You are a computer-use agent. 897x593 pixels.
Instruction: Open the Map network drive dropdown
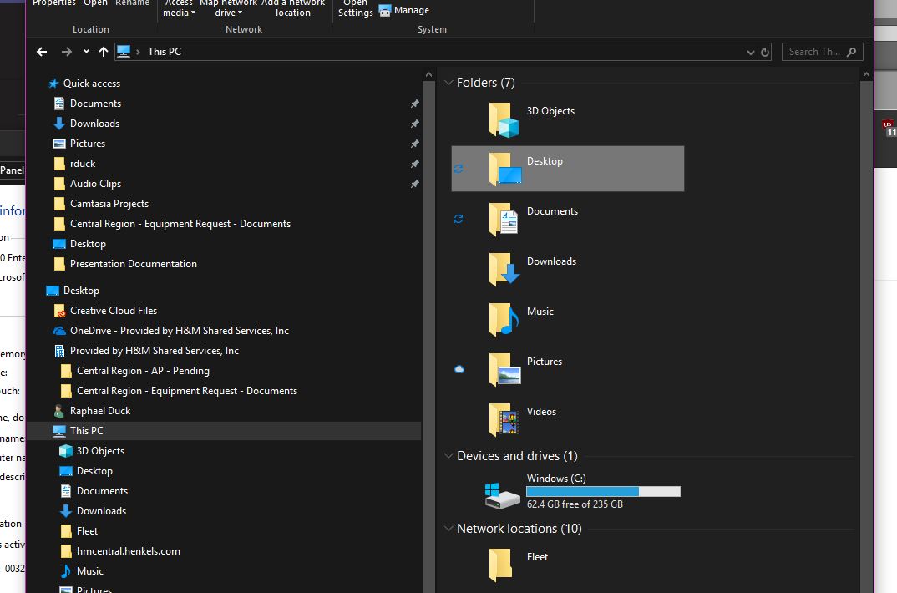pos(228,8)
